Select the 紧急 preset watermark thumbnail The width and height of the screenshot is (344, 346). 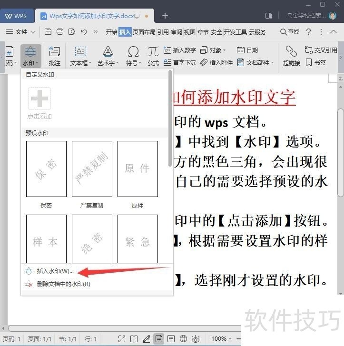138,239
